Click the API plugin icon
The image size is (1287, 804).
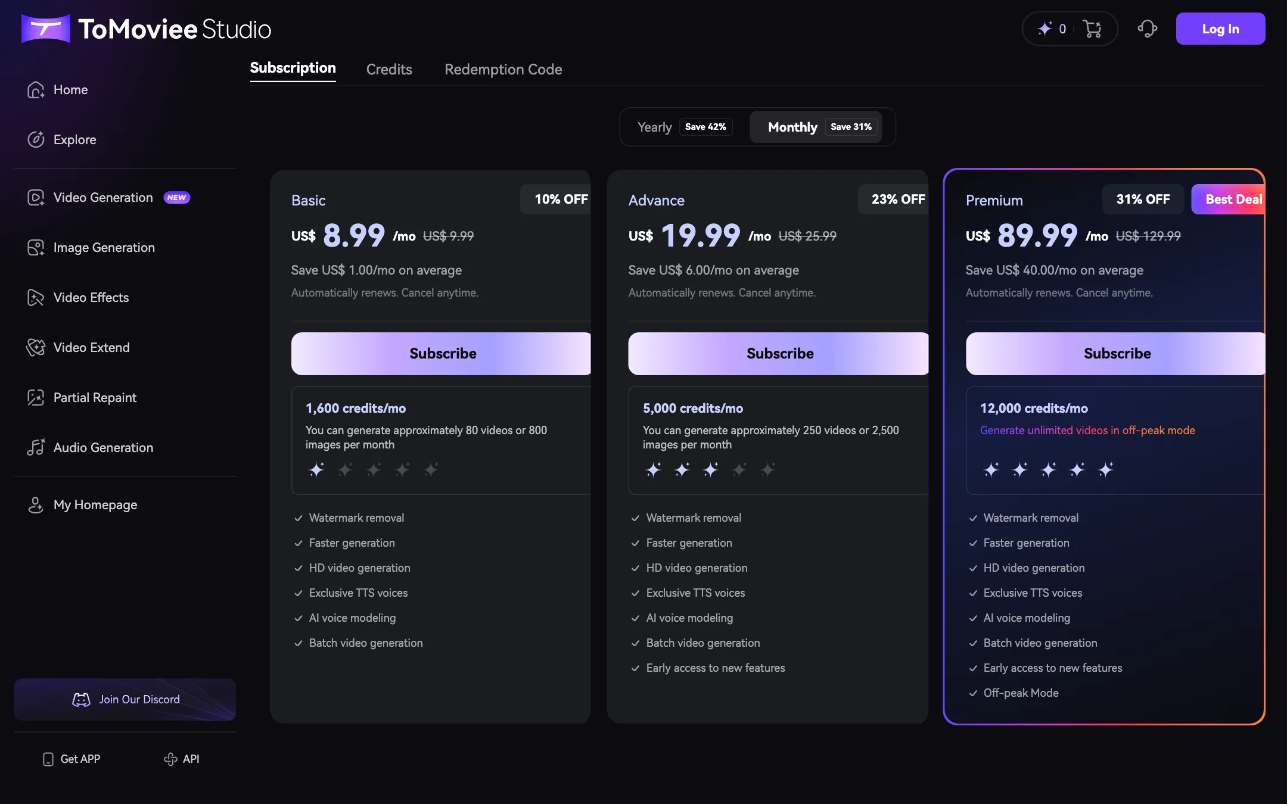pos(170,759)
